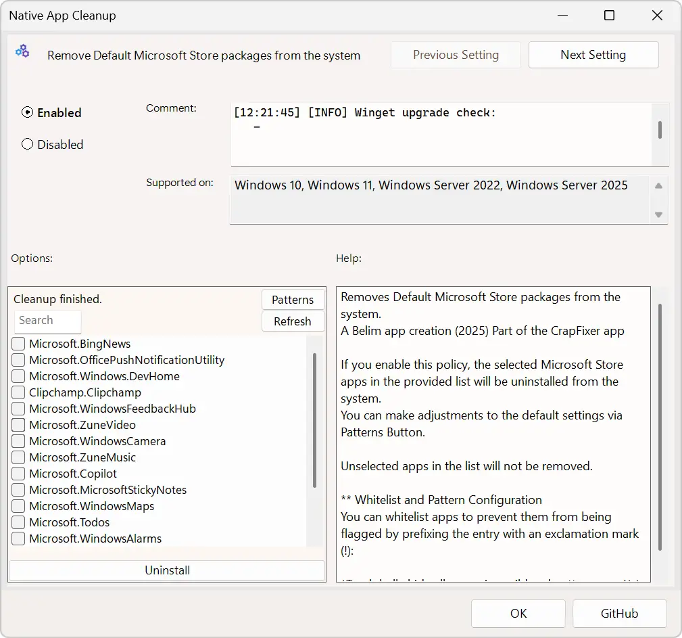Minimize the Native App Cleanup window
Viewport: 682px width, 638px height.
click(563, 16)
